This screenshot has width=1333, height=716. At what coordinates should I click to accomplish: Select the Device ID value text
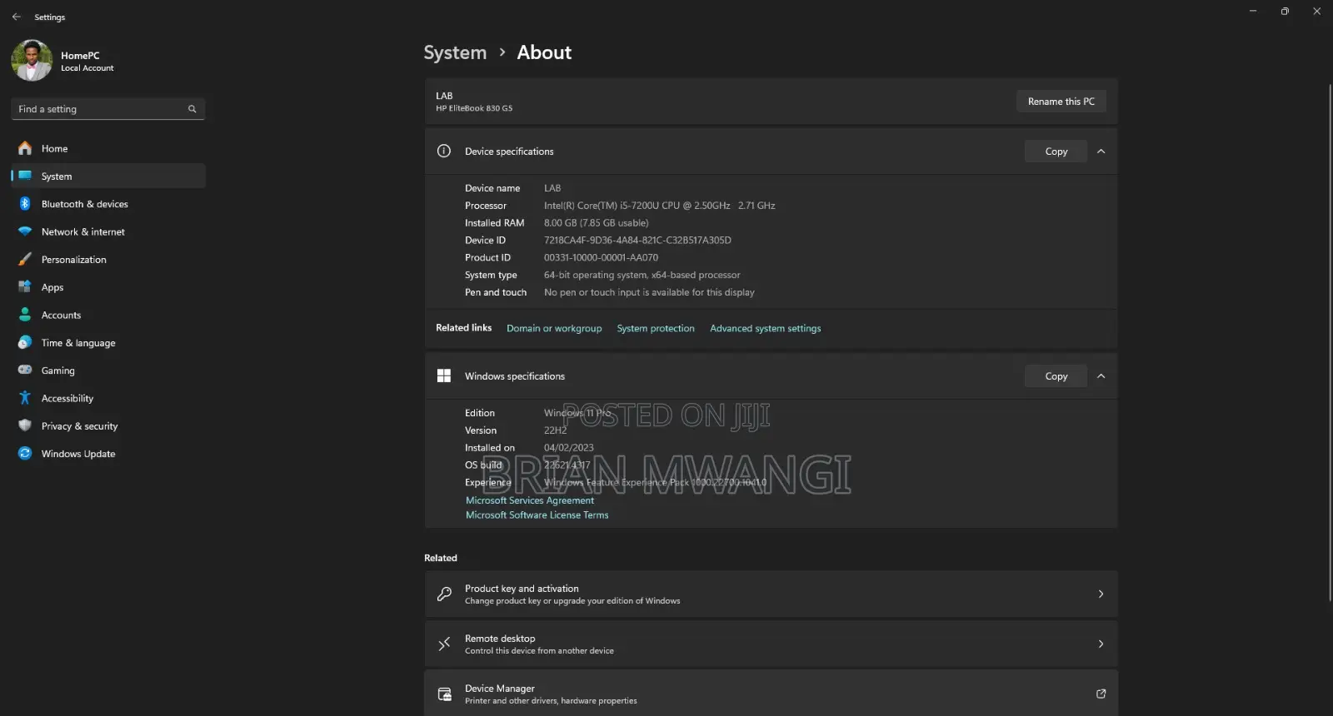tap(637, 241)
